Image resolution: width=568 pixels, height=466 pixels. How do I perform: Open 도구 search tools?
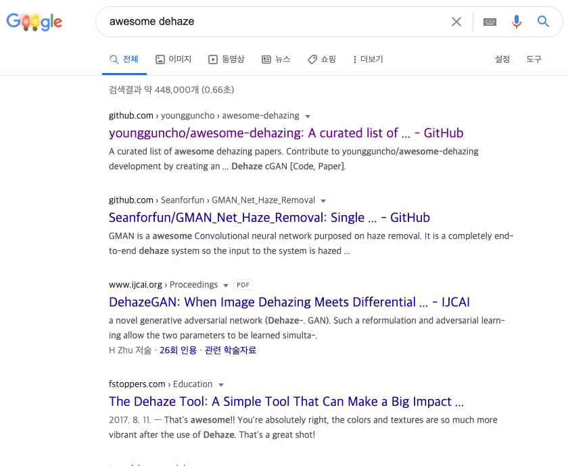pos(534,59)
